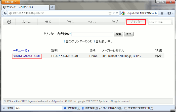This screenshot has width=176, height=112.
Task: Click the CUPS logo icon in navigation bar
Action: (9, 22)
